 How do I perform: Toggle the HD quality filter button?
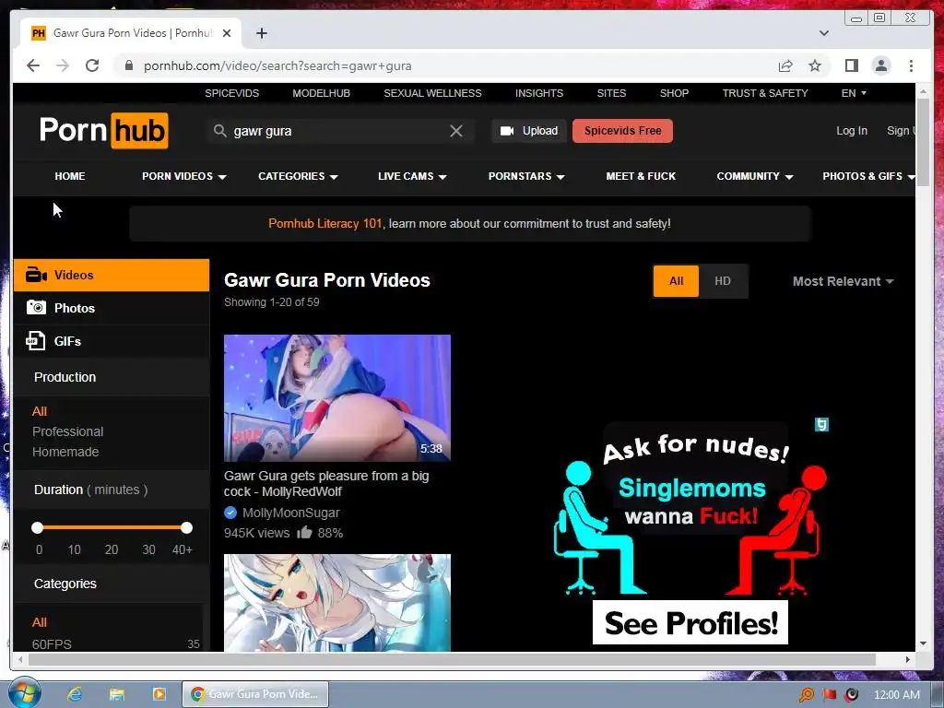(723, 281)
